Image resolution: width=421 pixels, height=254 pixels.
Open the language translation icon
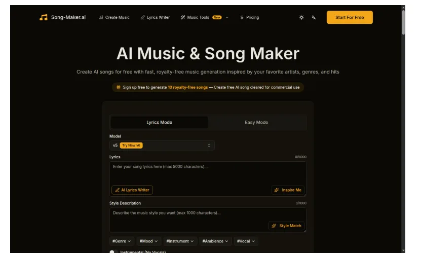(314, 17)
